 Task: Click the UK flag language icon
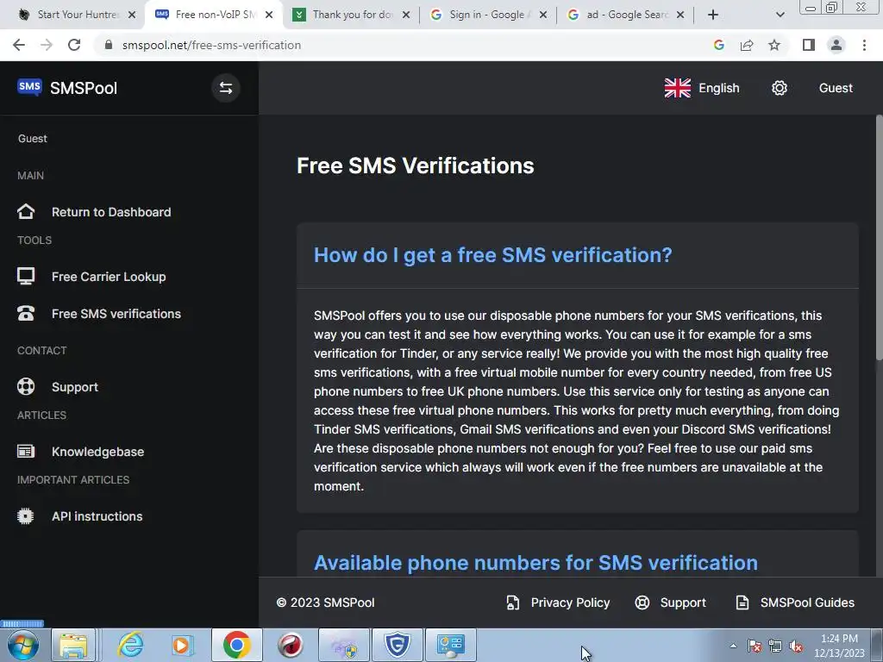[678, 88]
